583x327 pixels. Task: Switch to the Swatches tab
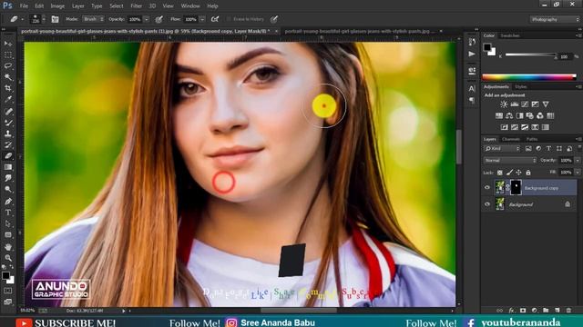(x=510, y=35)
